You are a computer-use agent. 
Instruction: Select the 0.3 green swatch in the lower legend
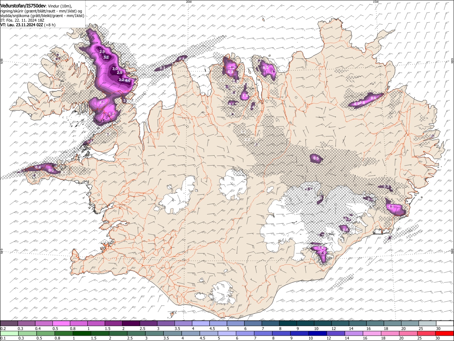pyautogui.click(x=27, y=333)
